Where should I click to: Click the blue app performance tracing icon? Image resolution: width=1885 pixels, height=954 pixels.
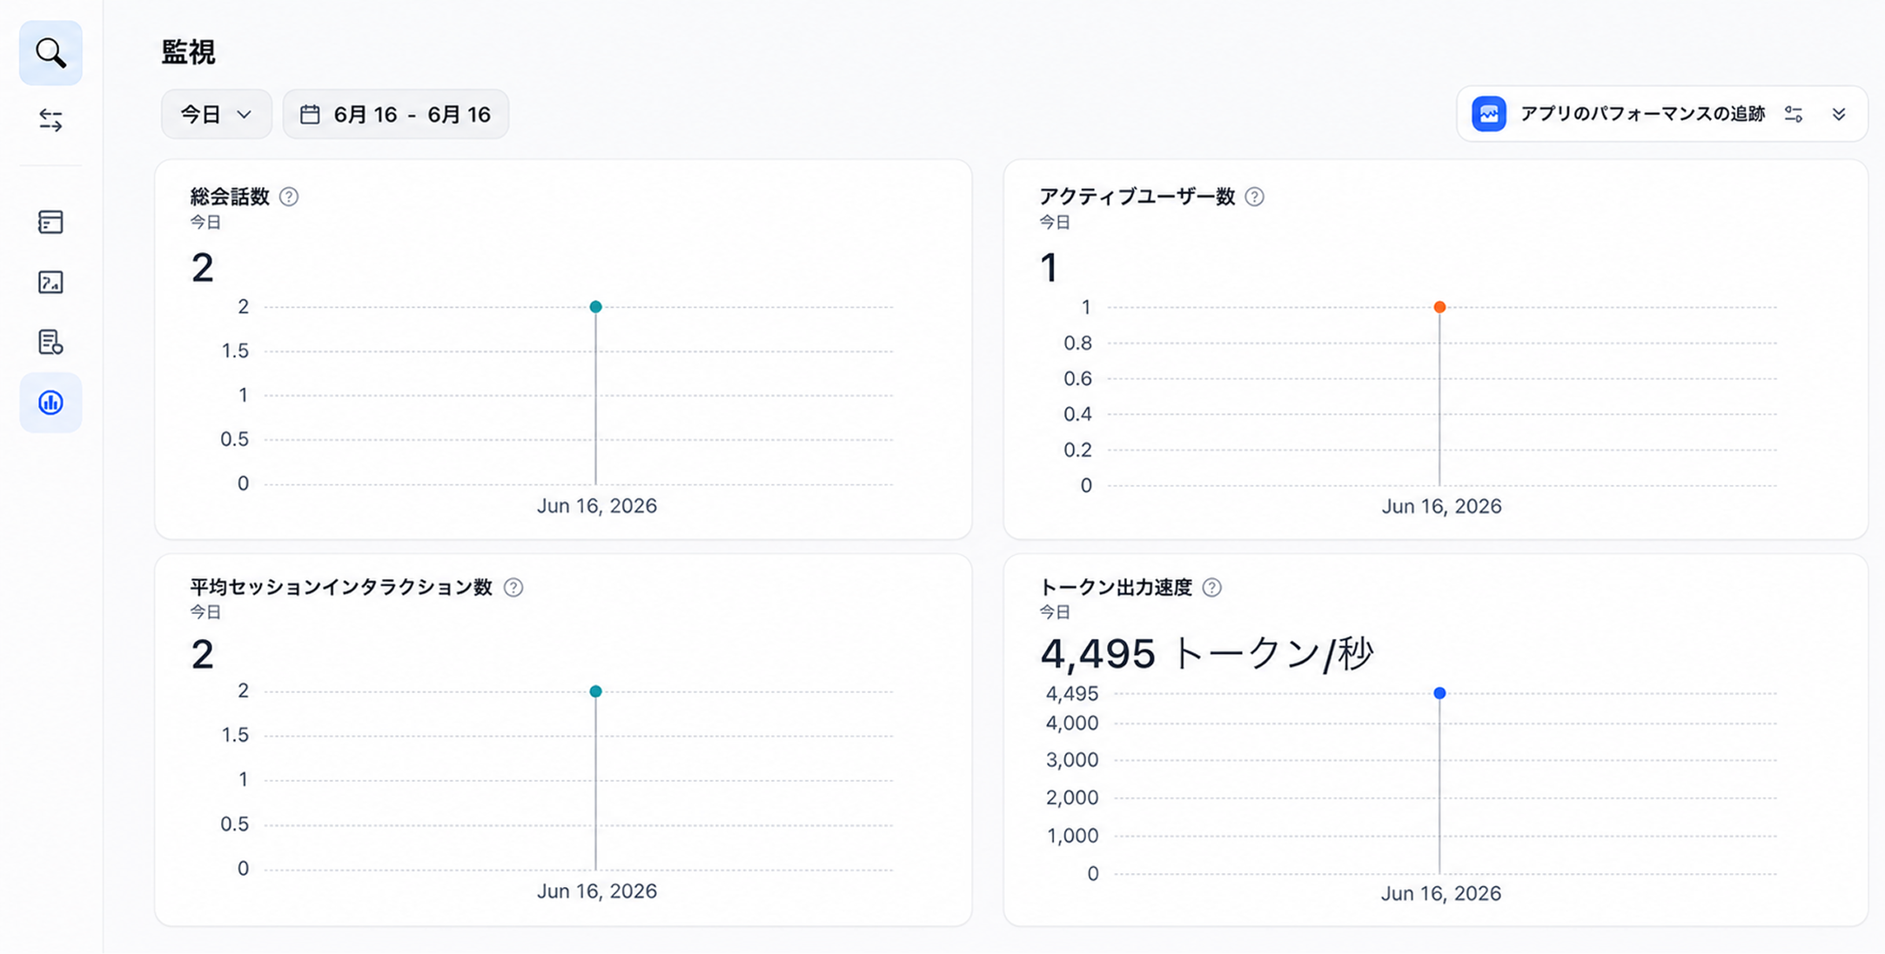point(1489,114)
